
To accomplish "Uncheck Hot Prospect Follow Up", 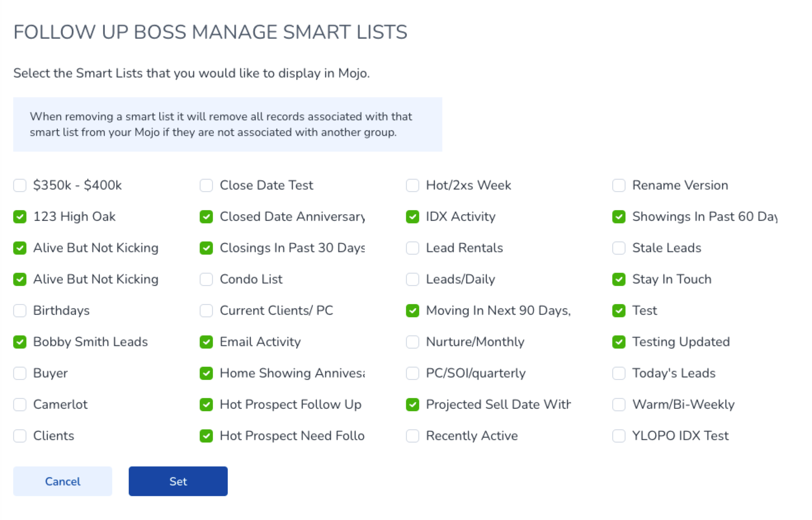I will click(206, 405).
